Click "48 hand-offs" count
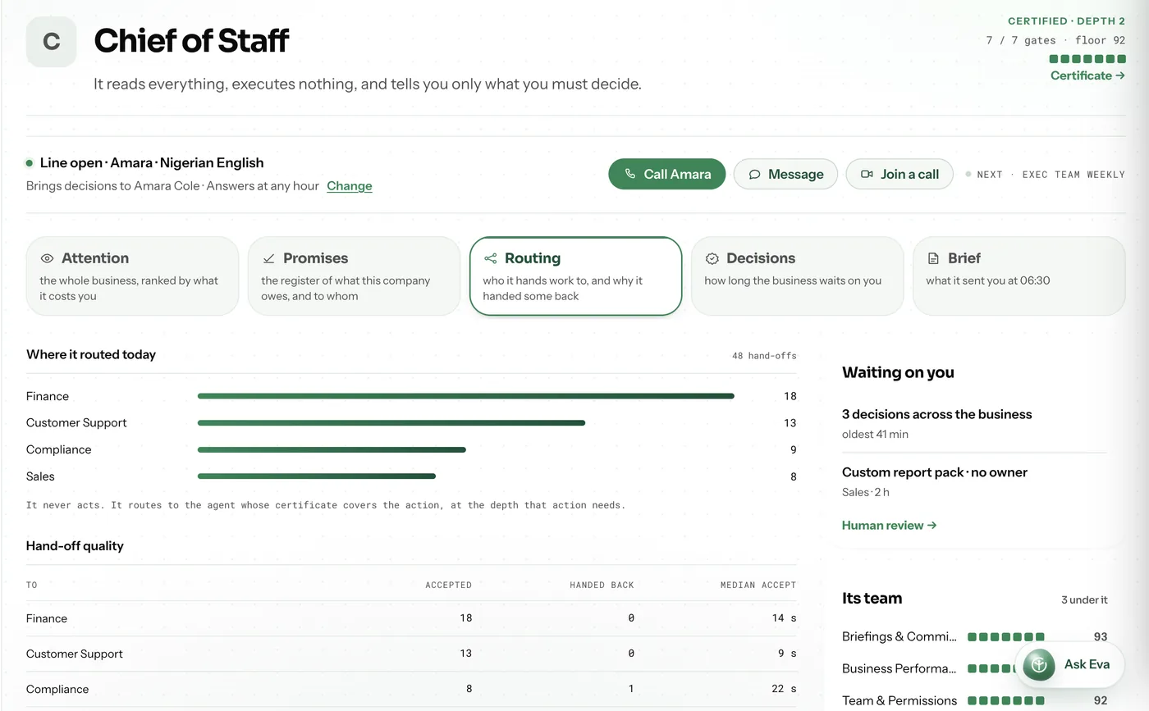The height and width of the screenshot is (711, 1149). [x=764, y=356]
